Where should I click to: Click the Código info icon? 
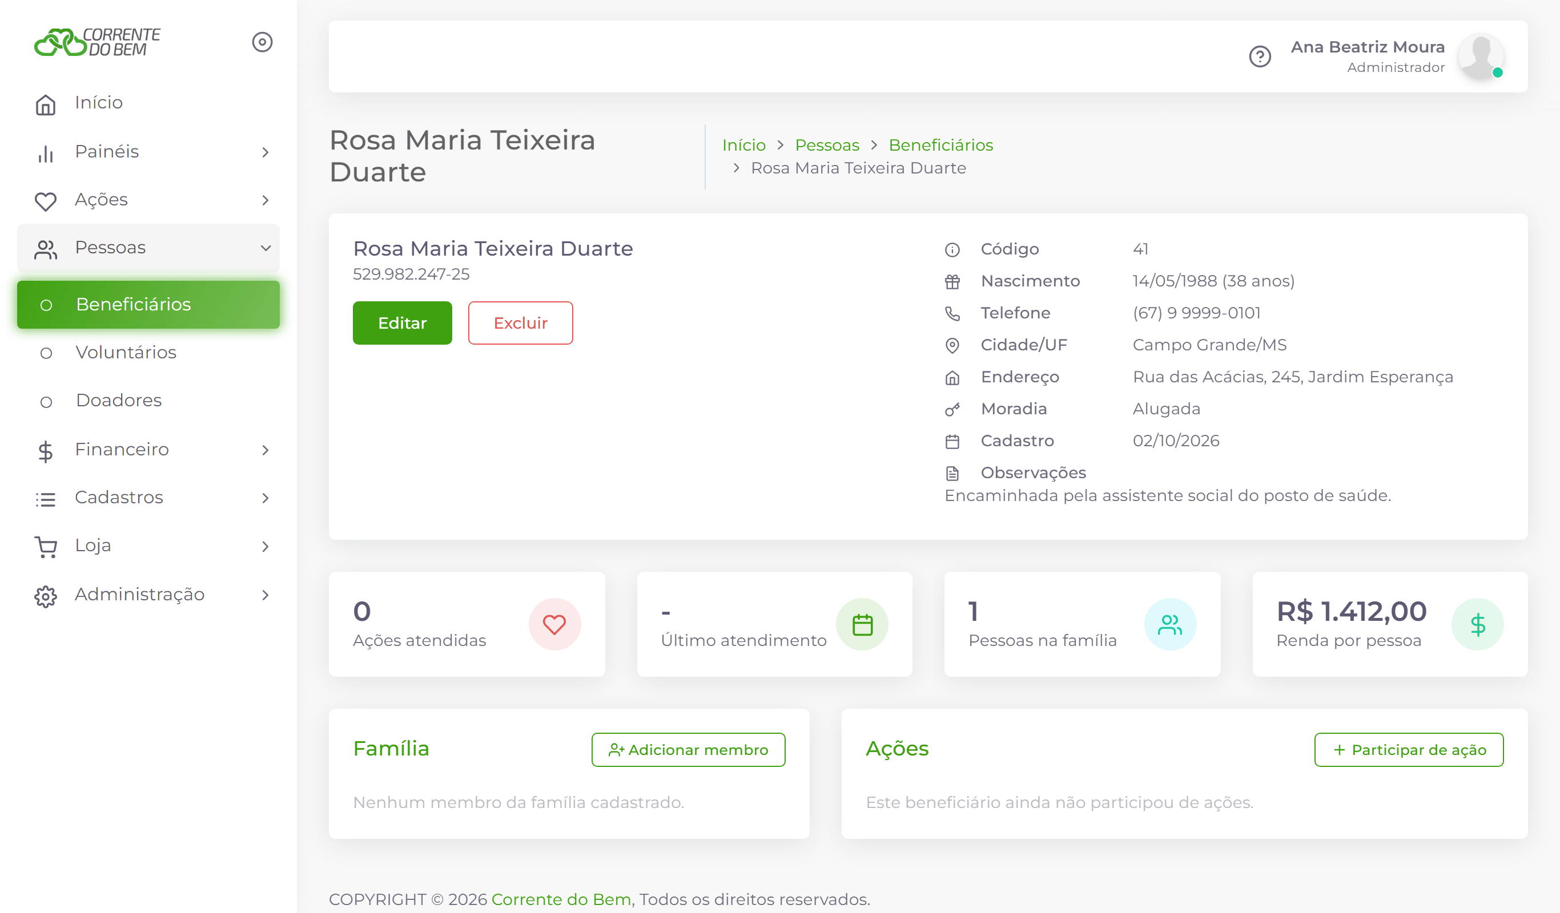point(952,250)
